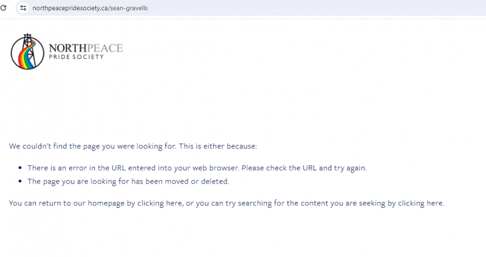Click the second bullet point dot
Viewport: 486px width, 257px height.
pyautogui.click(x=20, y=181)
